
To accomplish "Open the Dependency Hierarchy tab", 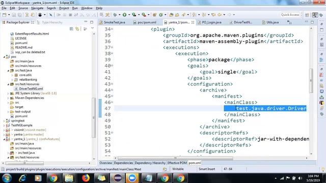I will click(x=150, y=163).
